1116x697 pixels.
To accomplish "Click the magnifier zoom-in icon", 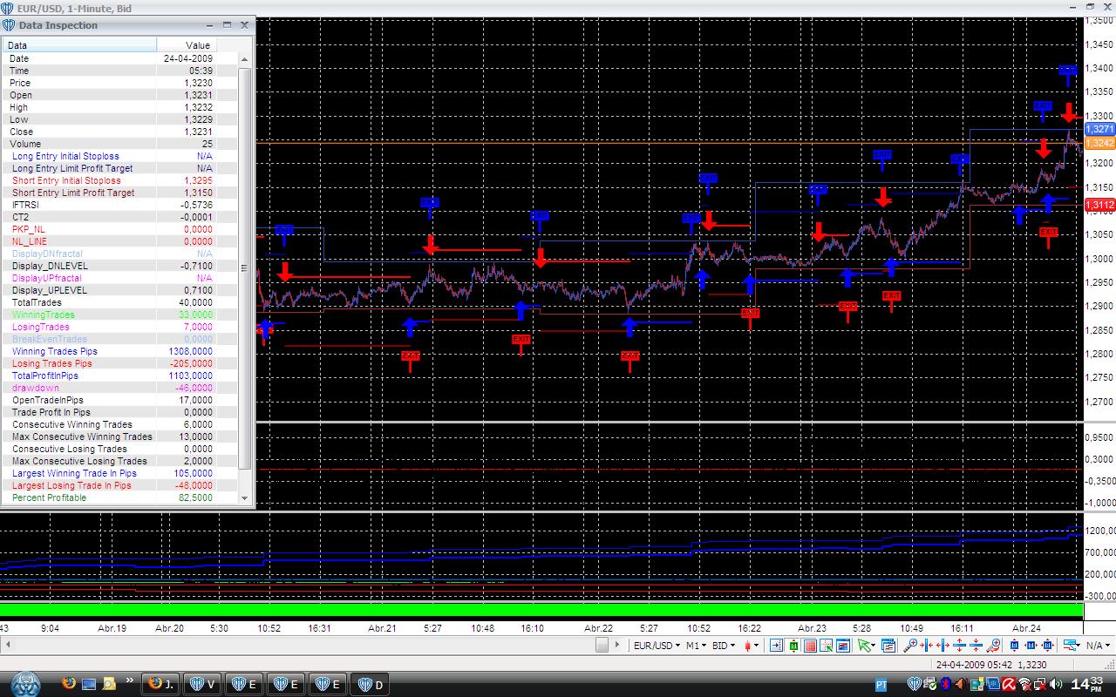I will point(910,646).
